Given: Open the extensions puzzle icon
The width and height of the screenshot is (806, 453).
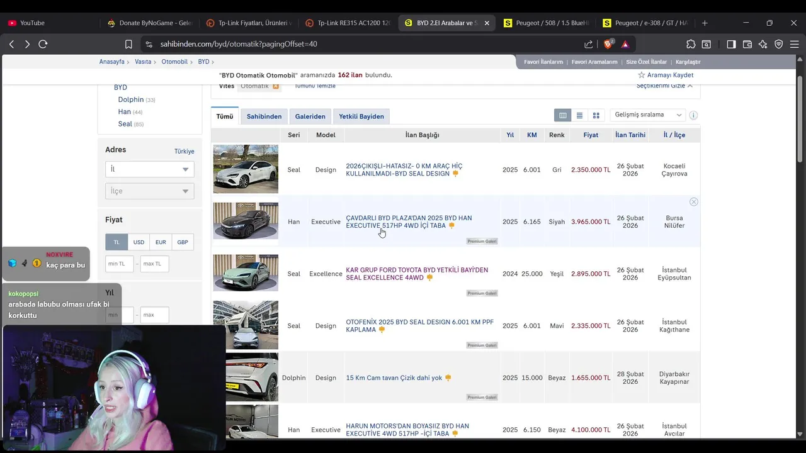Looking at the screenshot, I should pyautogui.click(x=691, y=44).
